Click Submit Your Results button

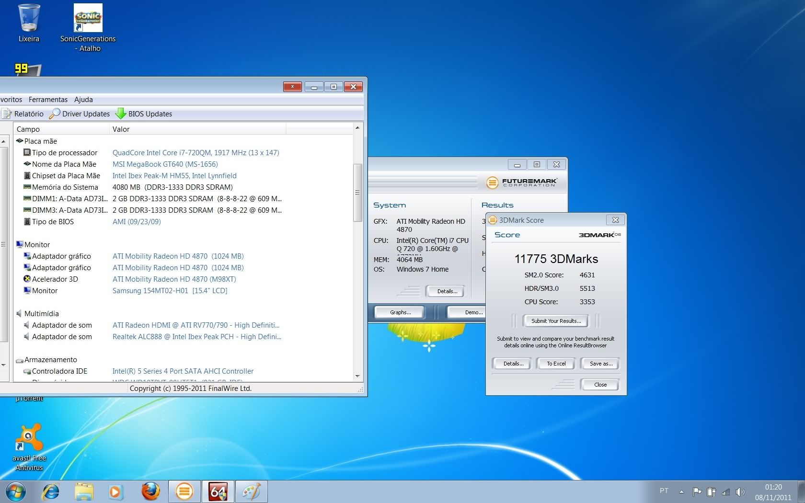pyautogui.click(x=556, y=321)
